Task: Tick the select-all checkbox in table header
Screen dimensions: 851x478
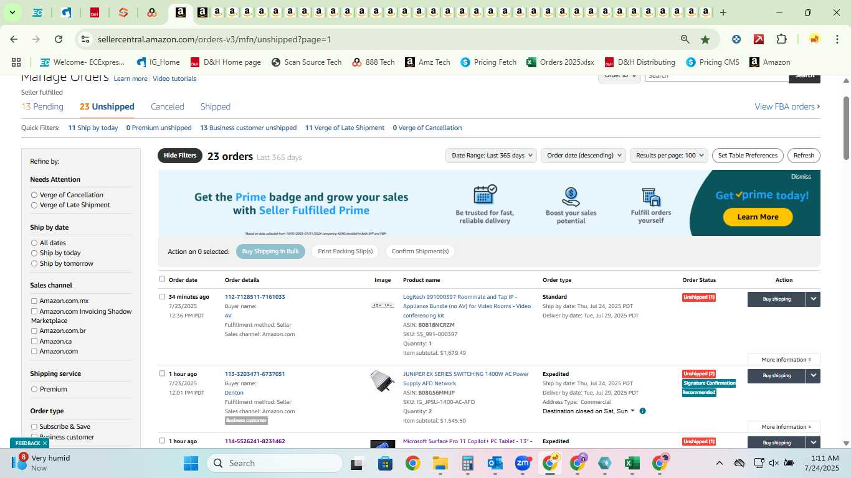Action: pos(163,279)
